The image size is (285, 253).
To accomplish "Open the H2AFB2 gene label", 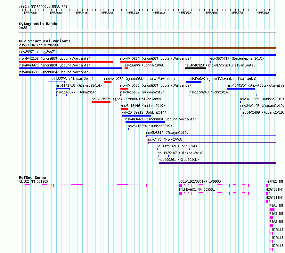I will point(275,181).
